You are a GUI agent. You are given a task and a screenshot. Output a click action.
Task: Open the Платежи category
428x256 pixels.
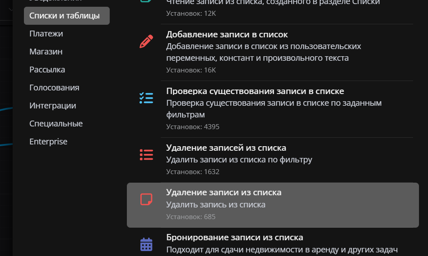(46, 34)
